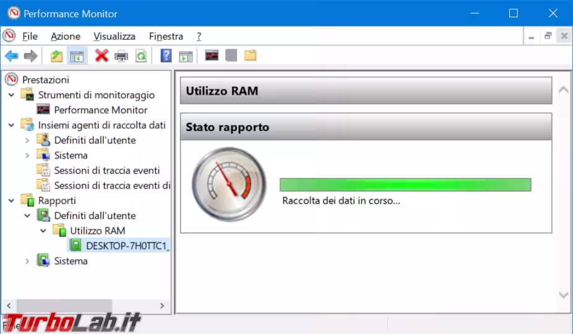Click the Rapporti folder icon
573x334 pixels.
(x=27, y=200)
